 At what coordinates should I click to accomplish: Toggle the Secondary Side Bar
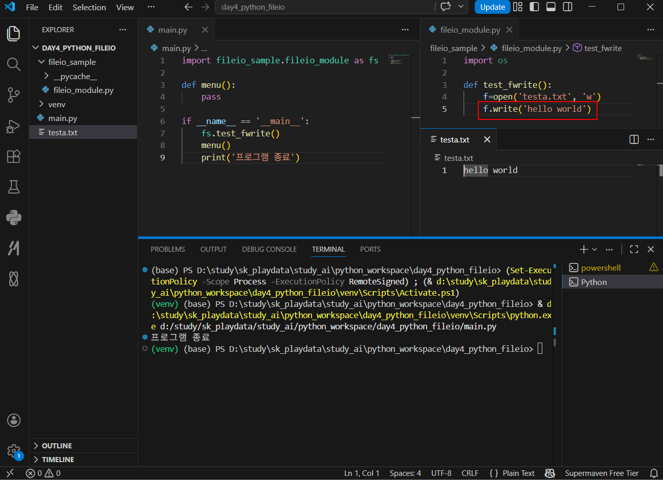click(567, 7)
